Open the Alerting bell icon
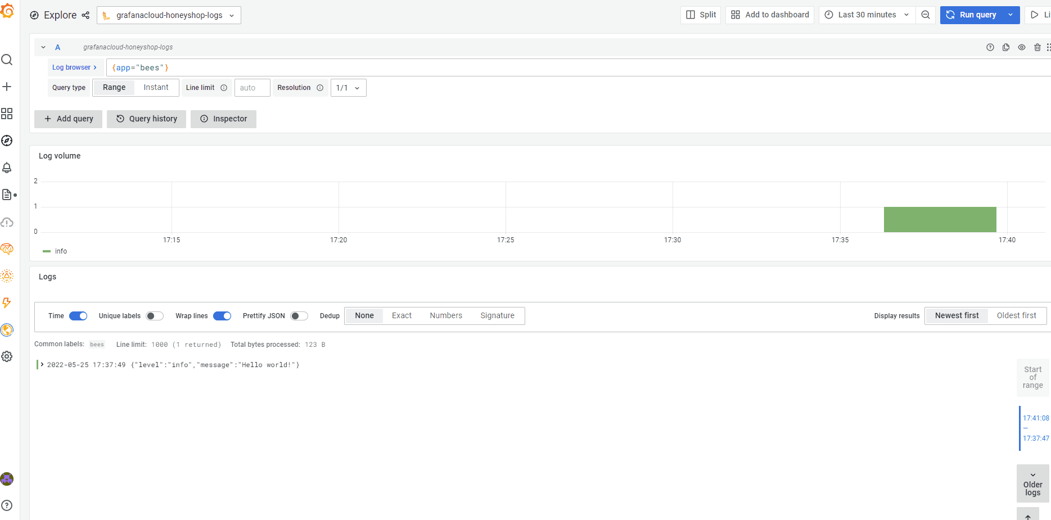1051x520 pixels. pyautogui.click(x=7, y=168)
